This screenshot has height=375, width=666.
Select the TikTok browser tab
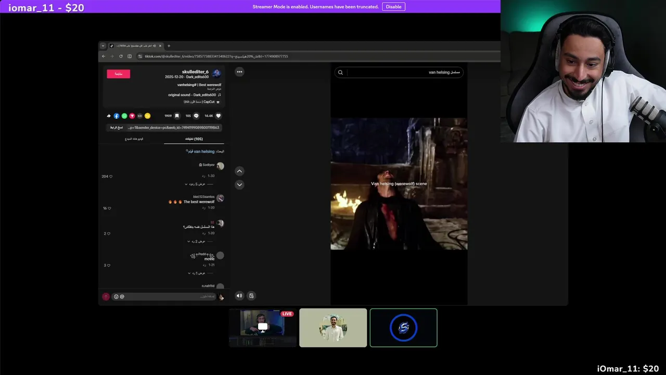coord(136,46)
